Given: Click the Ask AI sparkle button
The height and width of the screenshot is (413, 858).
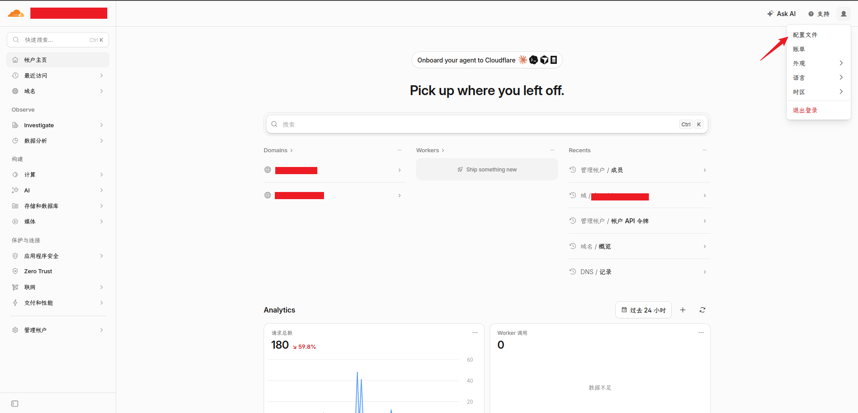Looking at the screenshot, I should click(x=781, y=14).
